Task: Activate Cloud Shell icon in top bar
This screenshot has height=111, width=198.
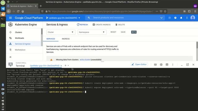Action: [x=170, y=18]
